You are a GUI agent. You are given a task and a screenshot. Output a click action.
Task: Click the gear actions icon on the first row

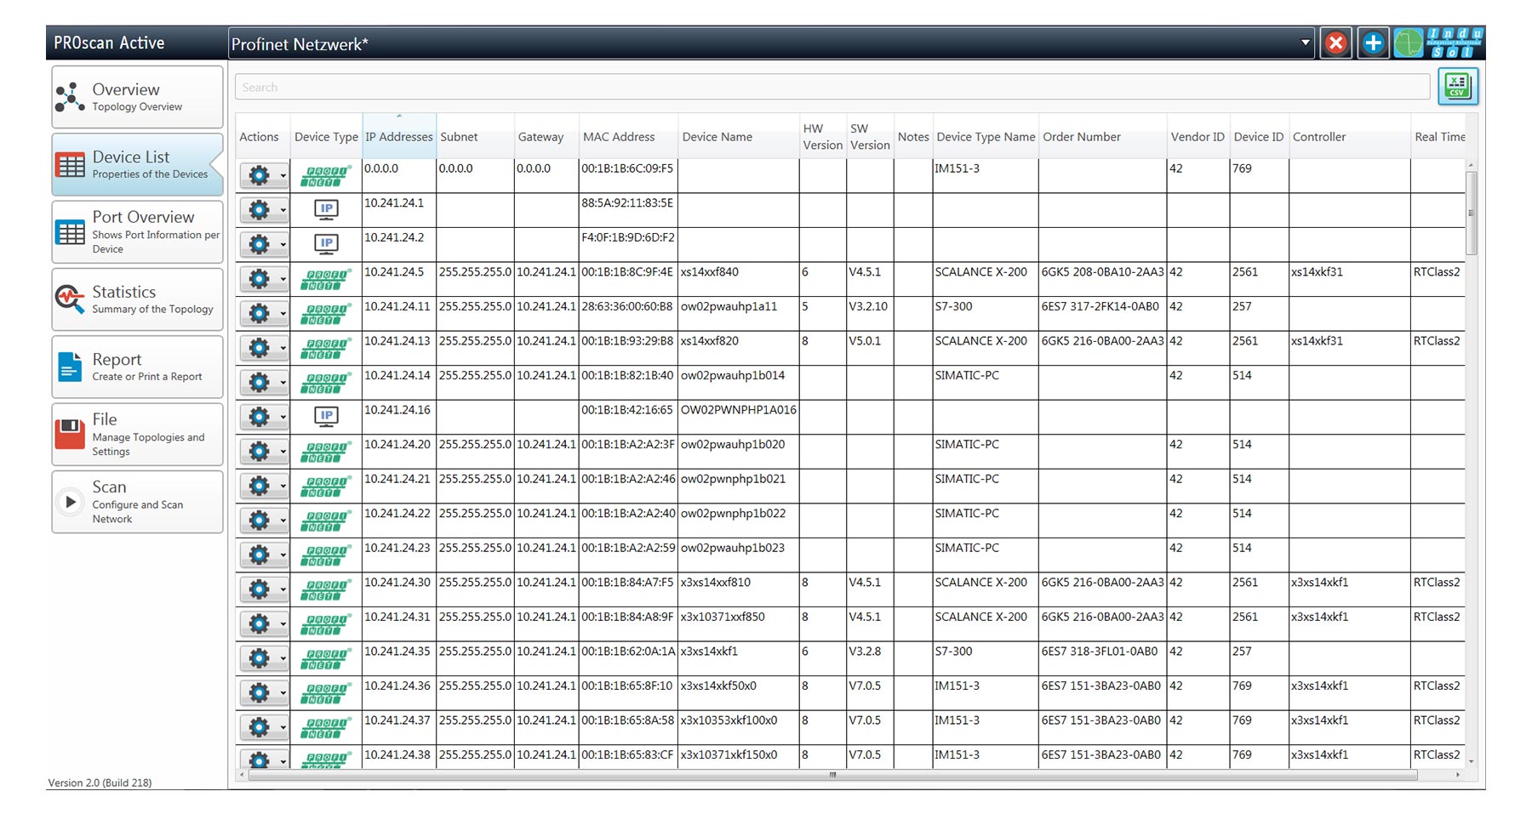point(258,174)
